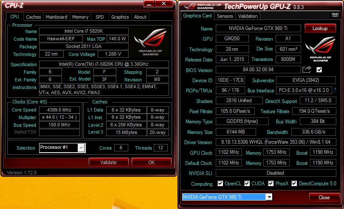Click the Pixel Fillrate value 105.8 GPixel/s
Screen dimensions: 344x209
[235, 111]
